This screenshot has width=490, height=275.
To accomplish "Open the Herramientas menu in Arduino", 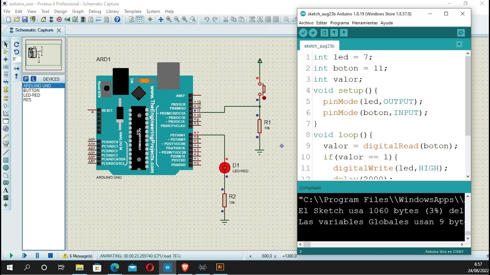I will pos(365,23).
